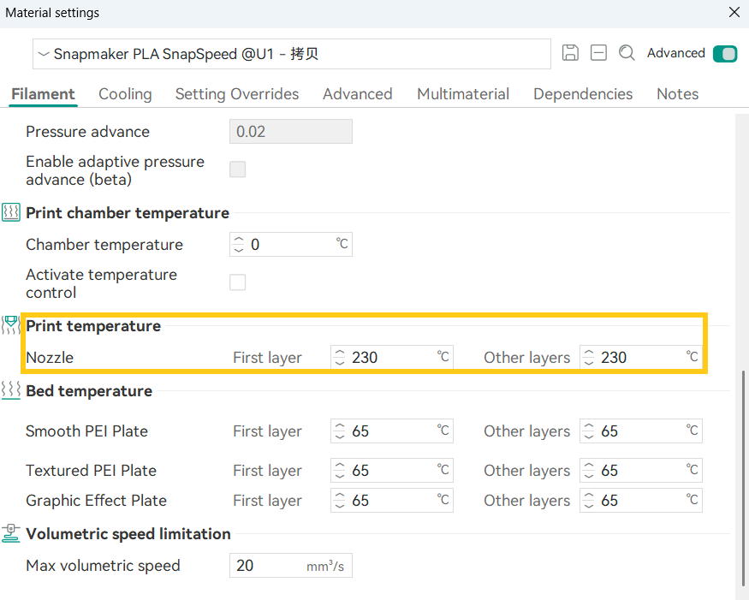Image resolution: width=749 pixels, height=600 pixels.
Task: Click the Pressure advance label
Action: coord(88,132)
